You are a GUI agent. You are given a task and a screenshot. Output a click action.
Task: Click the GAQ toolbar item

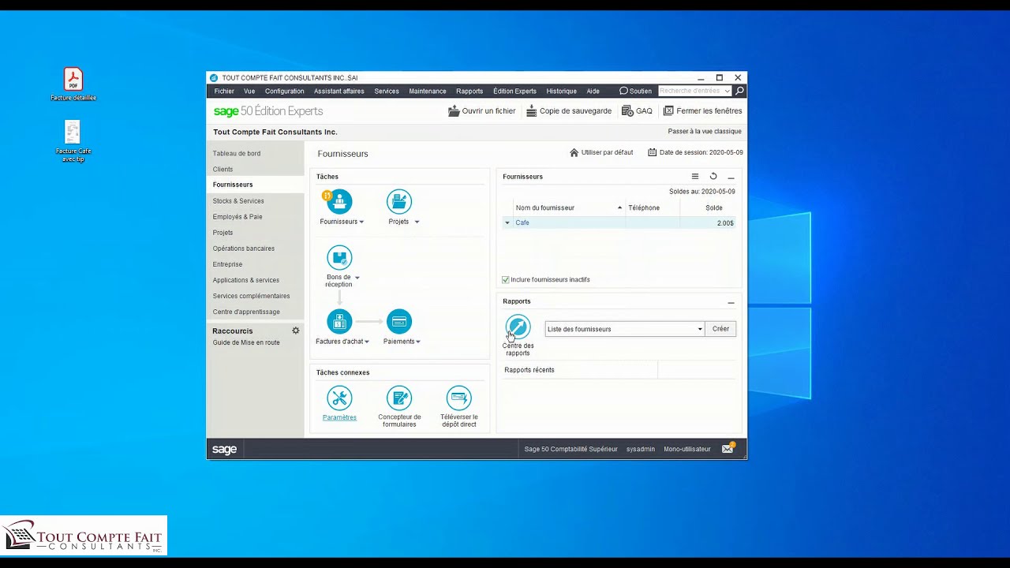pyautogui.click(x=637, y=111)
